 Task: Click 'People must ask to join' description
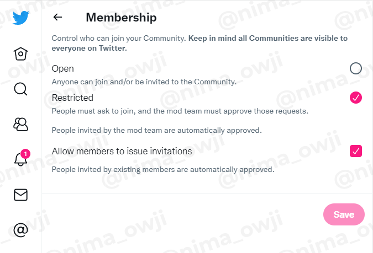coord(180,111)
